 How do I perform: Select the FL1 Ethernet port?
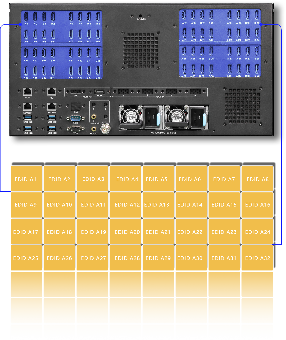(52, 92)
